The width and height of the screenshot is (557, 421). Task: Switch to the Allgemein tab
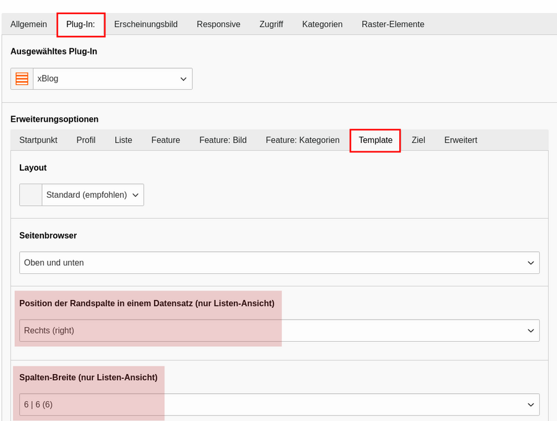pyautogui.click(x=28, y=24)
